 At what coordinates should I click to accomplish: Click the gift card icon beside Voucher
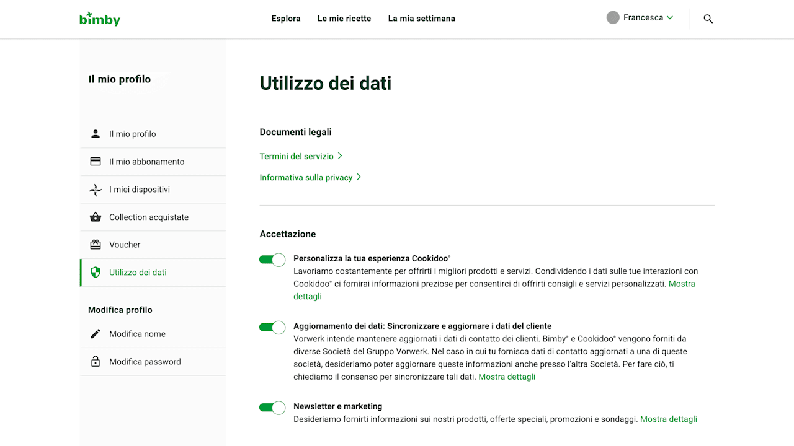click(x=96, y=245)
